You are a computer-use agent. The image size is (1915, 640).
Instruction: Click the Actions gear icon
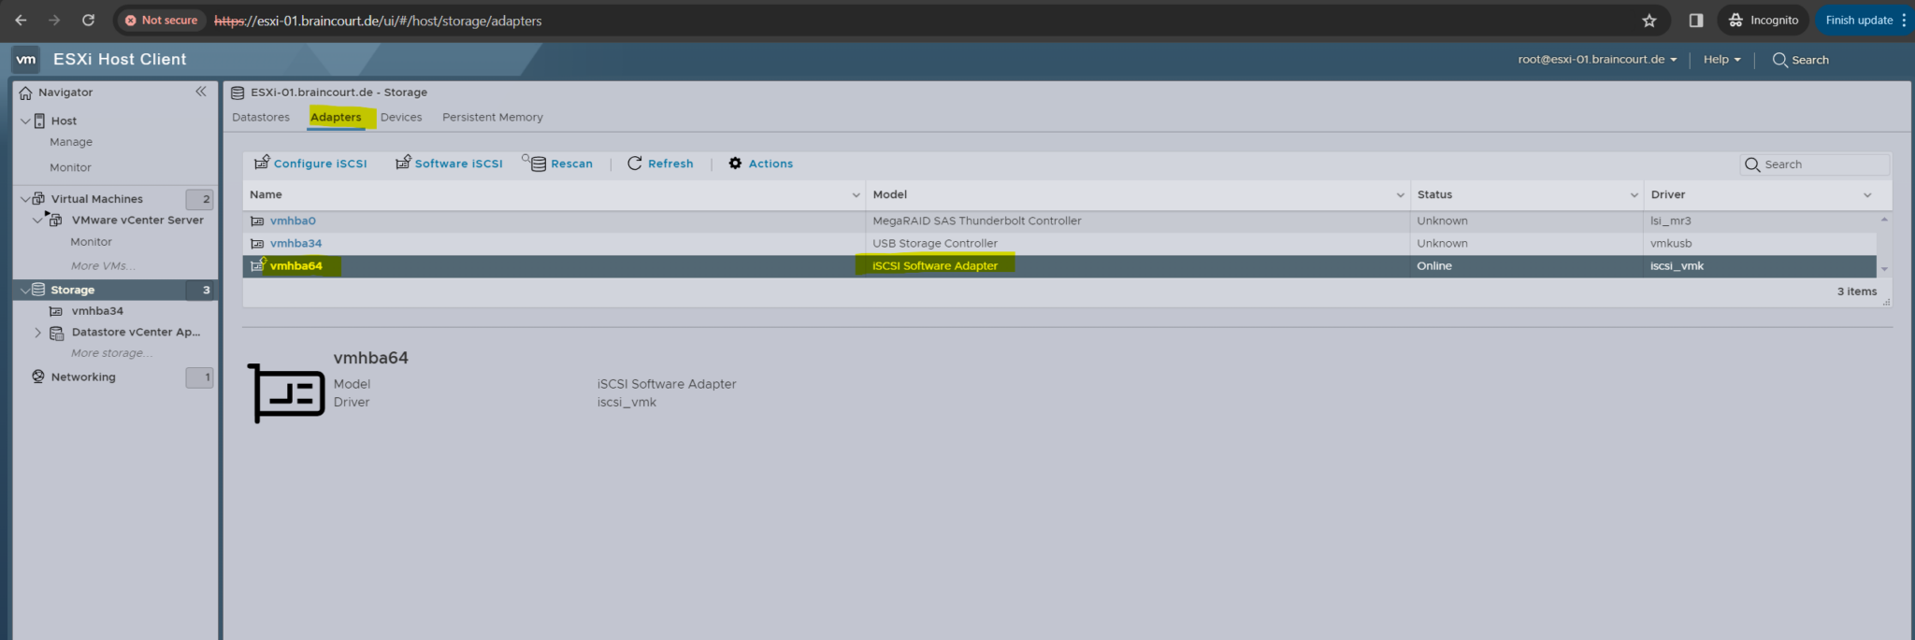click(x=735, y=164)
